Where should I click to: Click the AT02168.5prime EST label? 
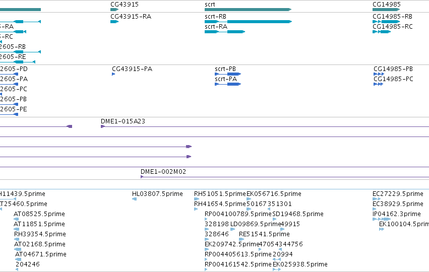pyautogui.click(x=40, y=244)
